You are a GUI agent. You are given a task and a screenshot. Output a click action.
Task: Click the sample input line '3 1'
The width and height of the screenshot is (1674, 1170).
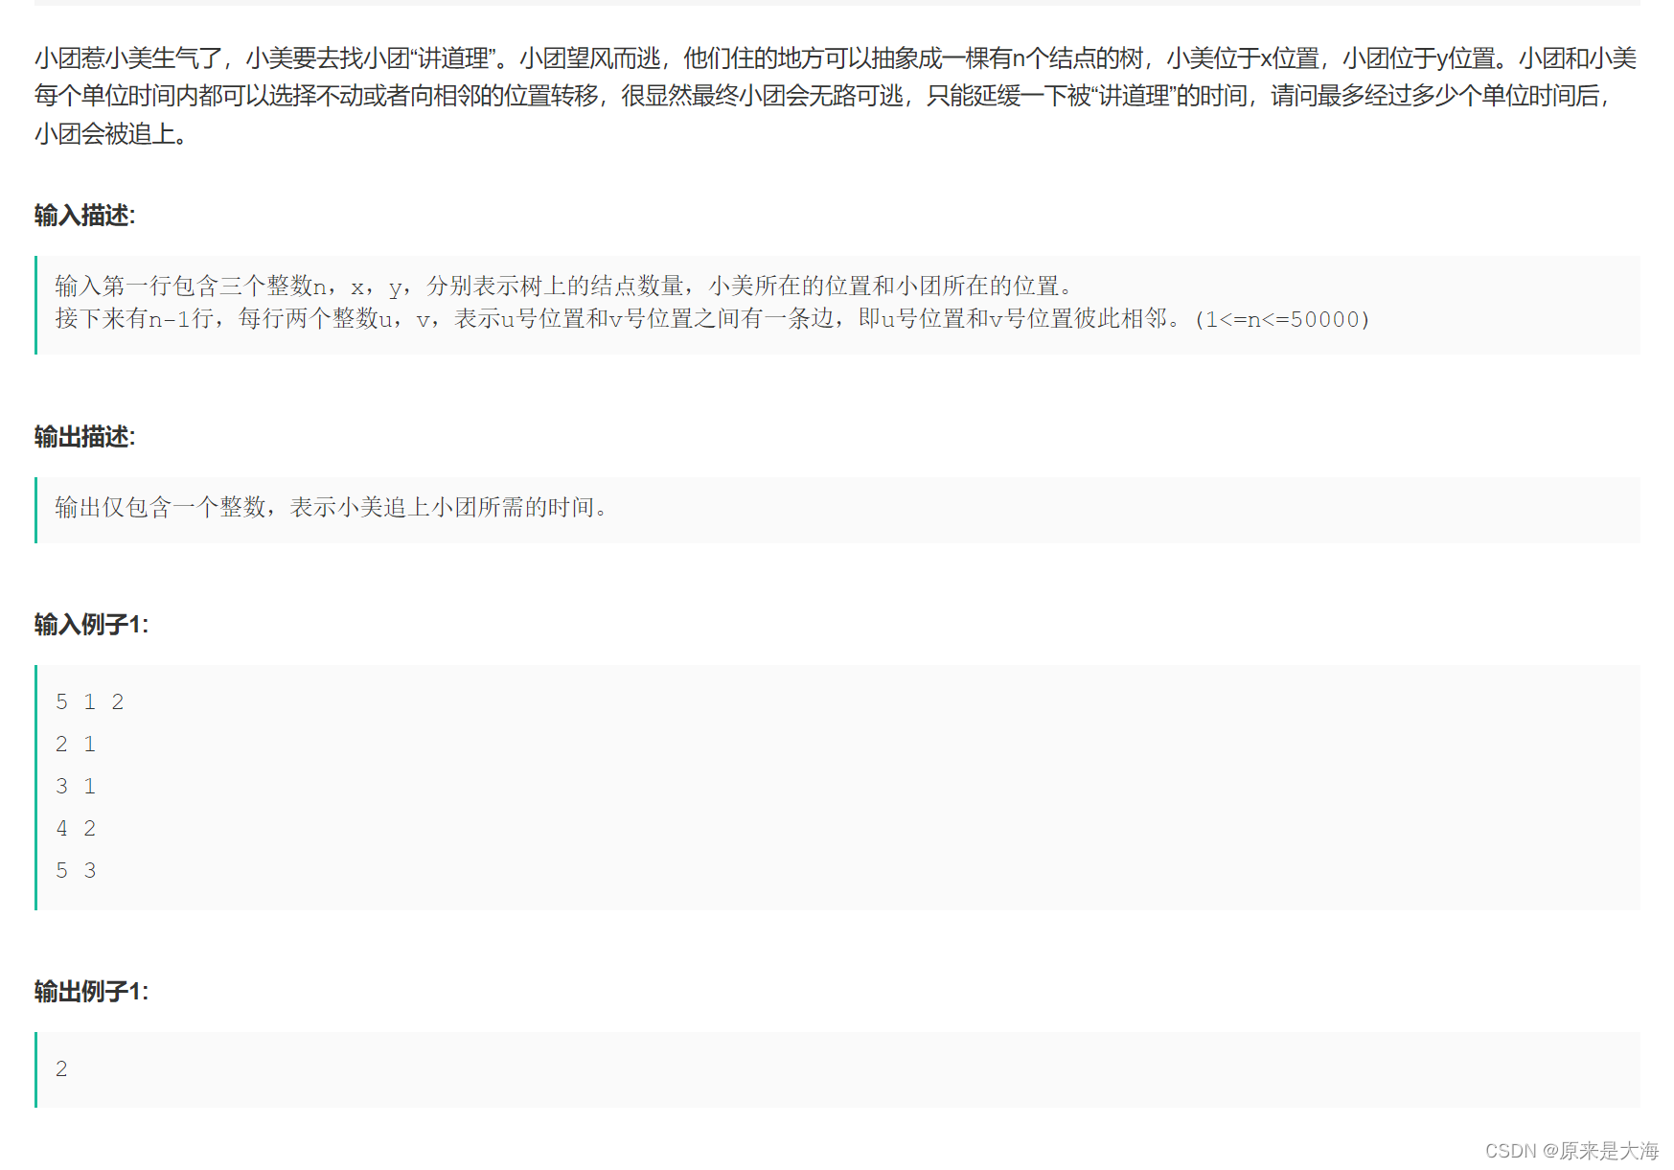pyautogui.click(x=76, y=787)
